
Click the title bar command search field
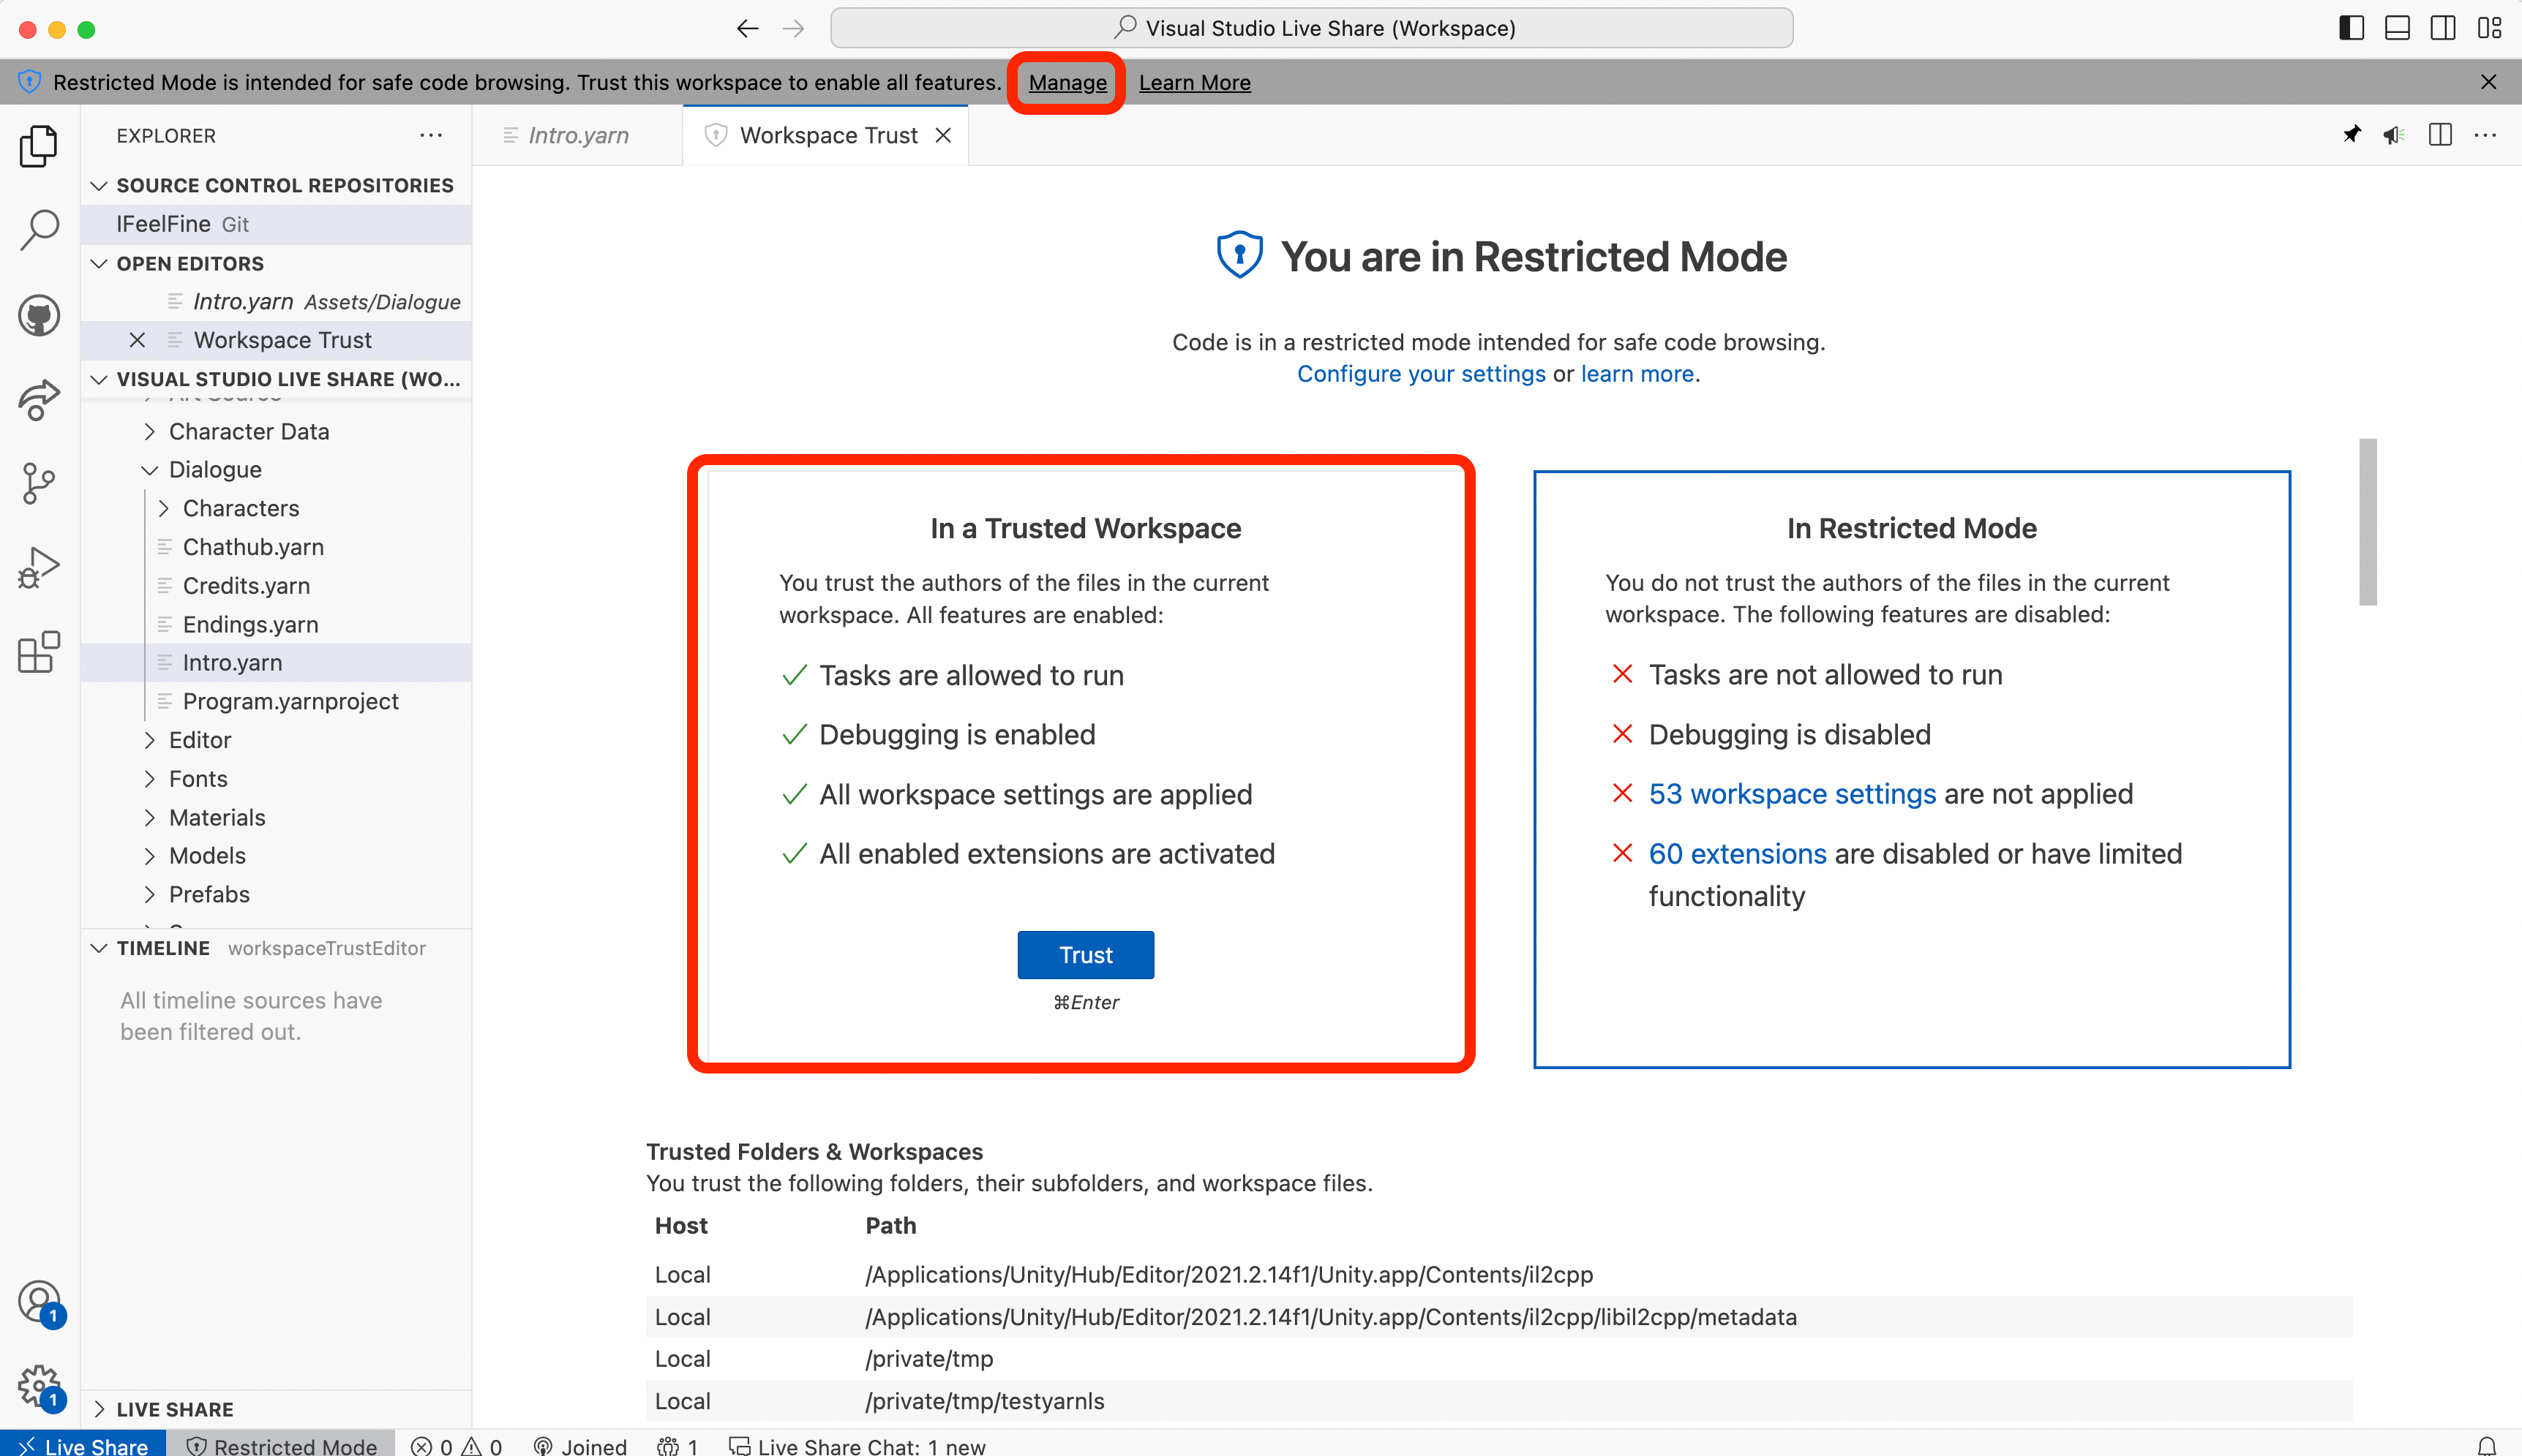(x=1310, y=28)
